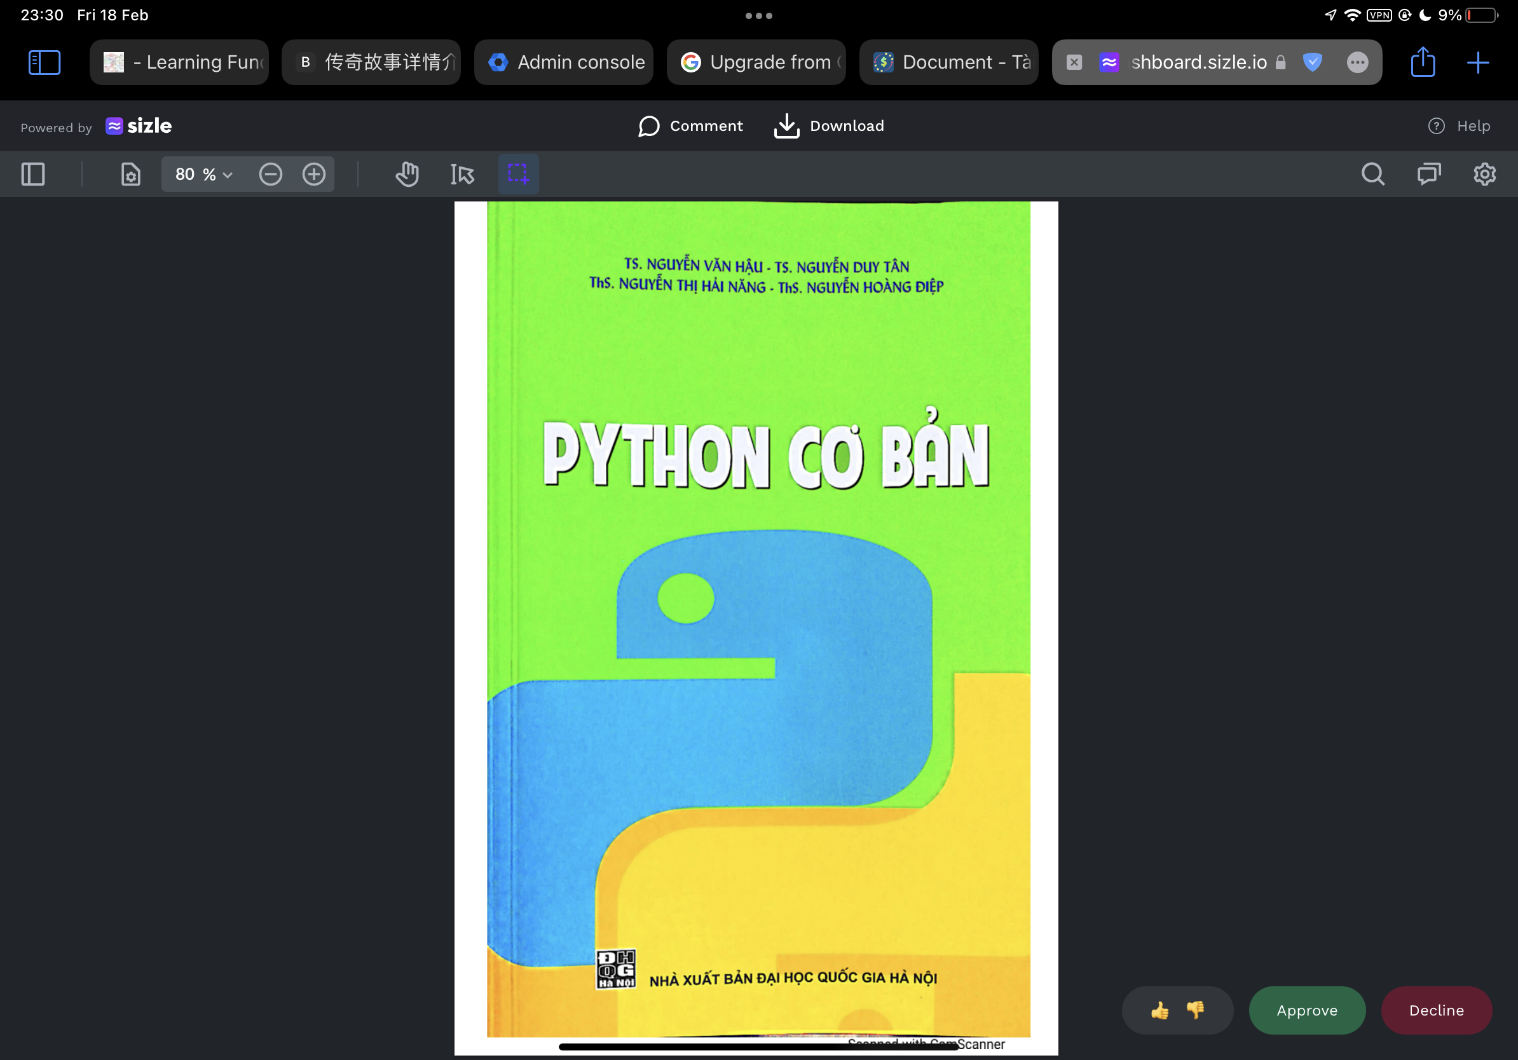Give a thumbs up reaction
Image resolution: width=1518 pixels, height=1060 pixels.
(x=1159, y=1010)
